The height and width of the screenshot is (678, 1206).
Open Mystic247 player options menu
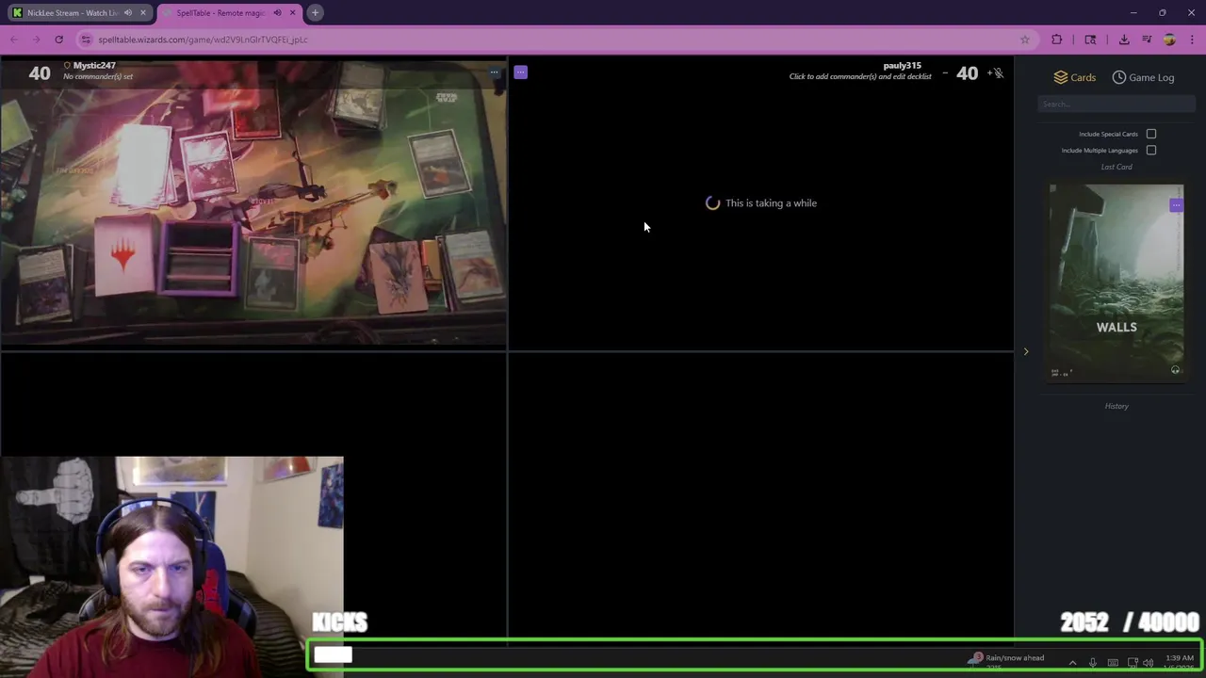(x=494, y=73)
